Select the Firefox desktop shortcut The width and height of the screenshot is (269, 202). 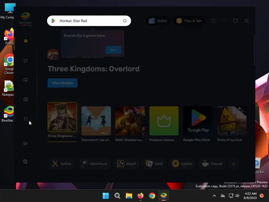pos(9,36)
